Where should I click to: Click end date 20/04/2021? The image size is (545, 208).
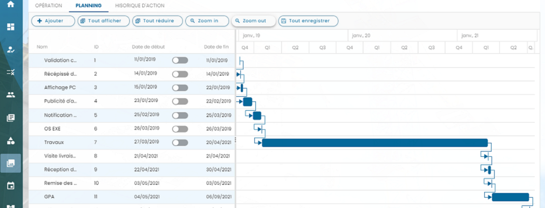click(219, 142)
